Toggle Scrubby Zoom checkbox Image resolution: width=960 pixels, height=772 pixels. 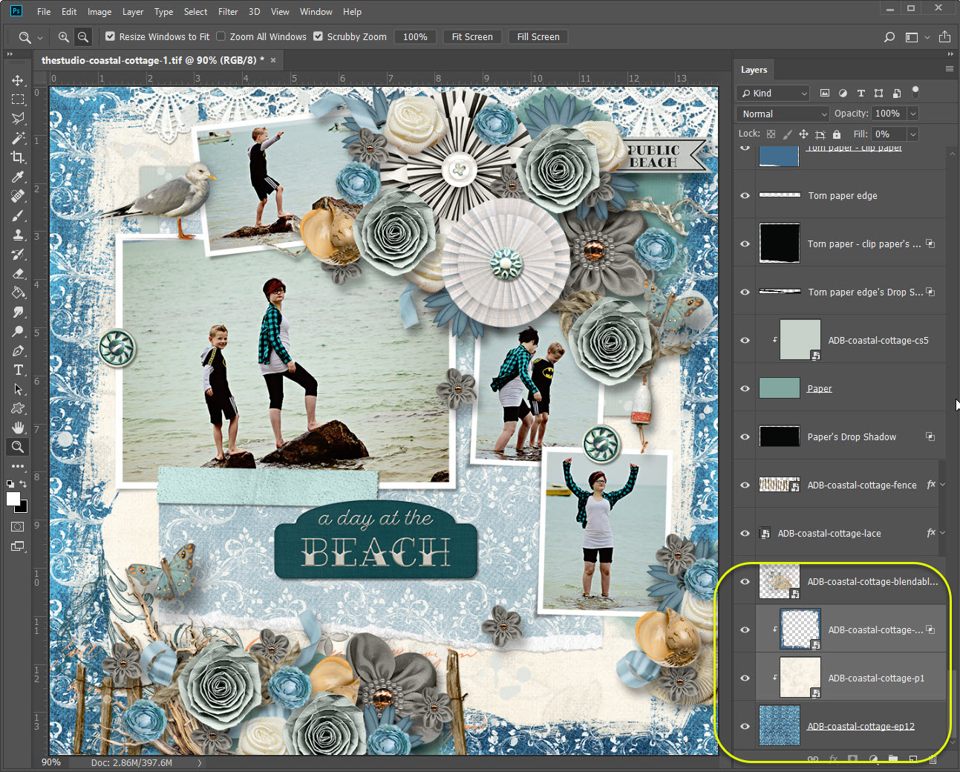pyautogui.click(x=318, y=36)
